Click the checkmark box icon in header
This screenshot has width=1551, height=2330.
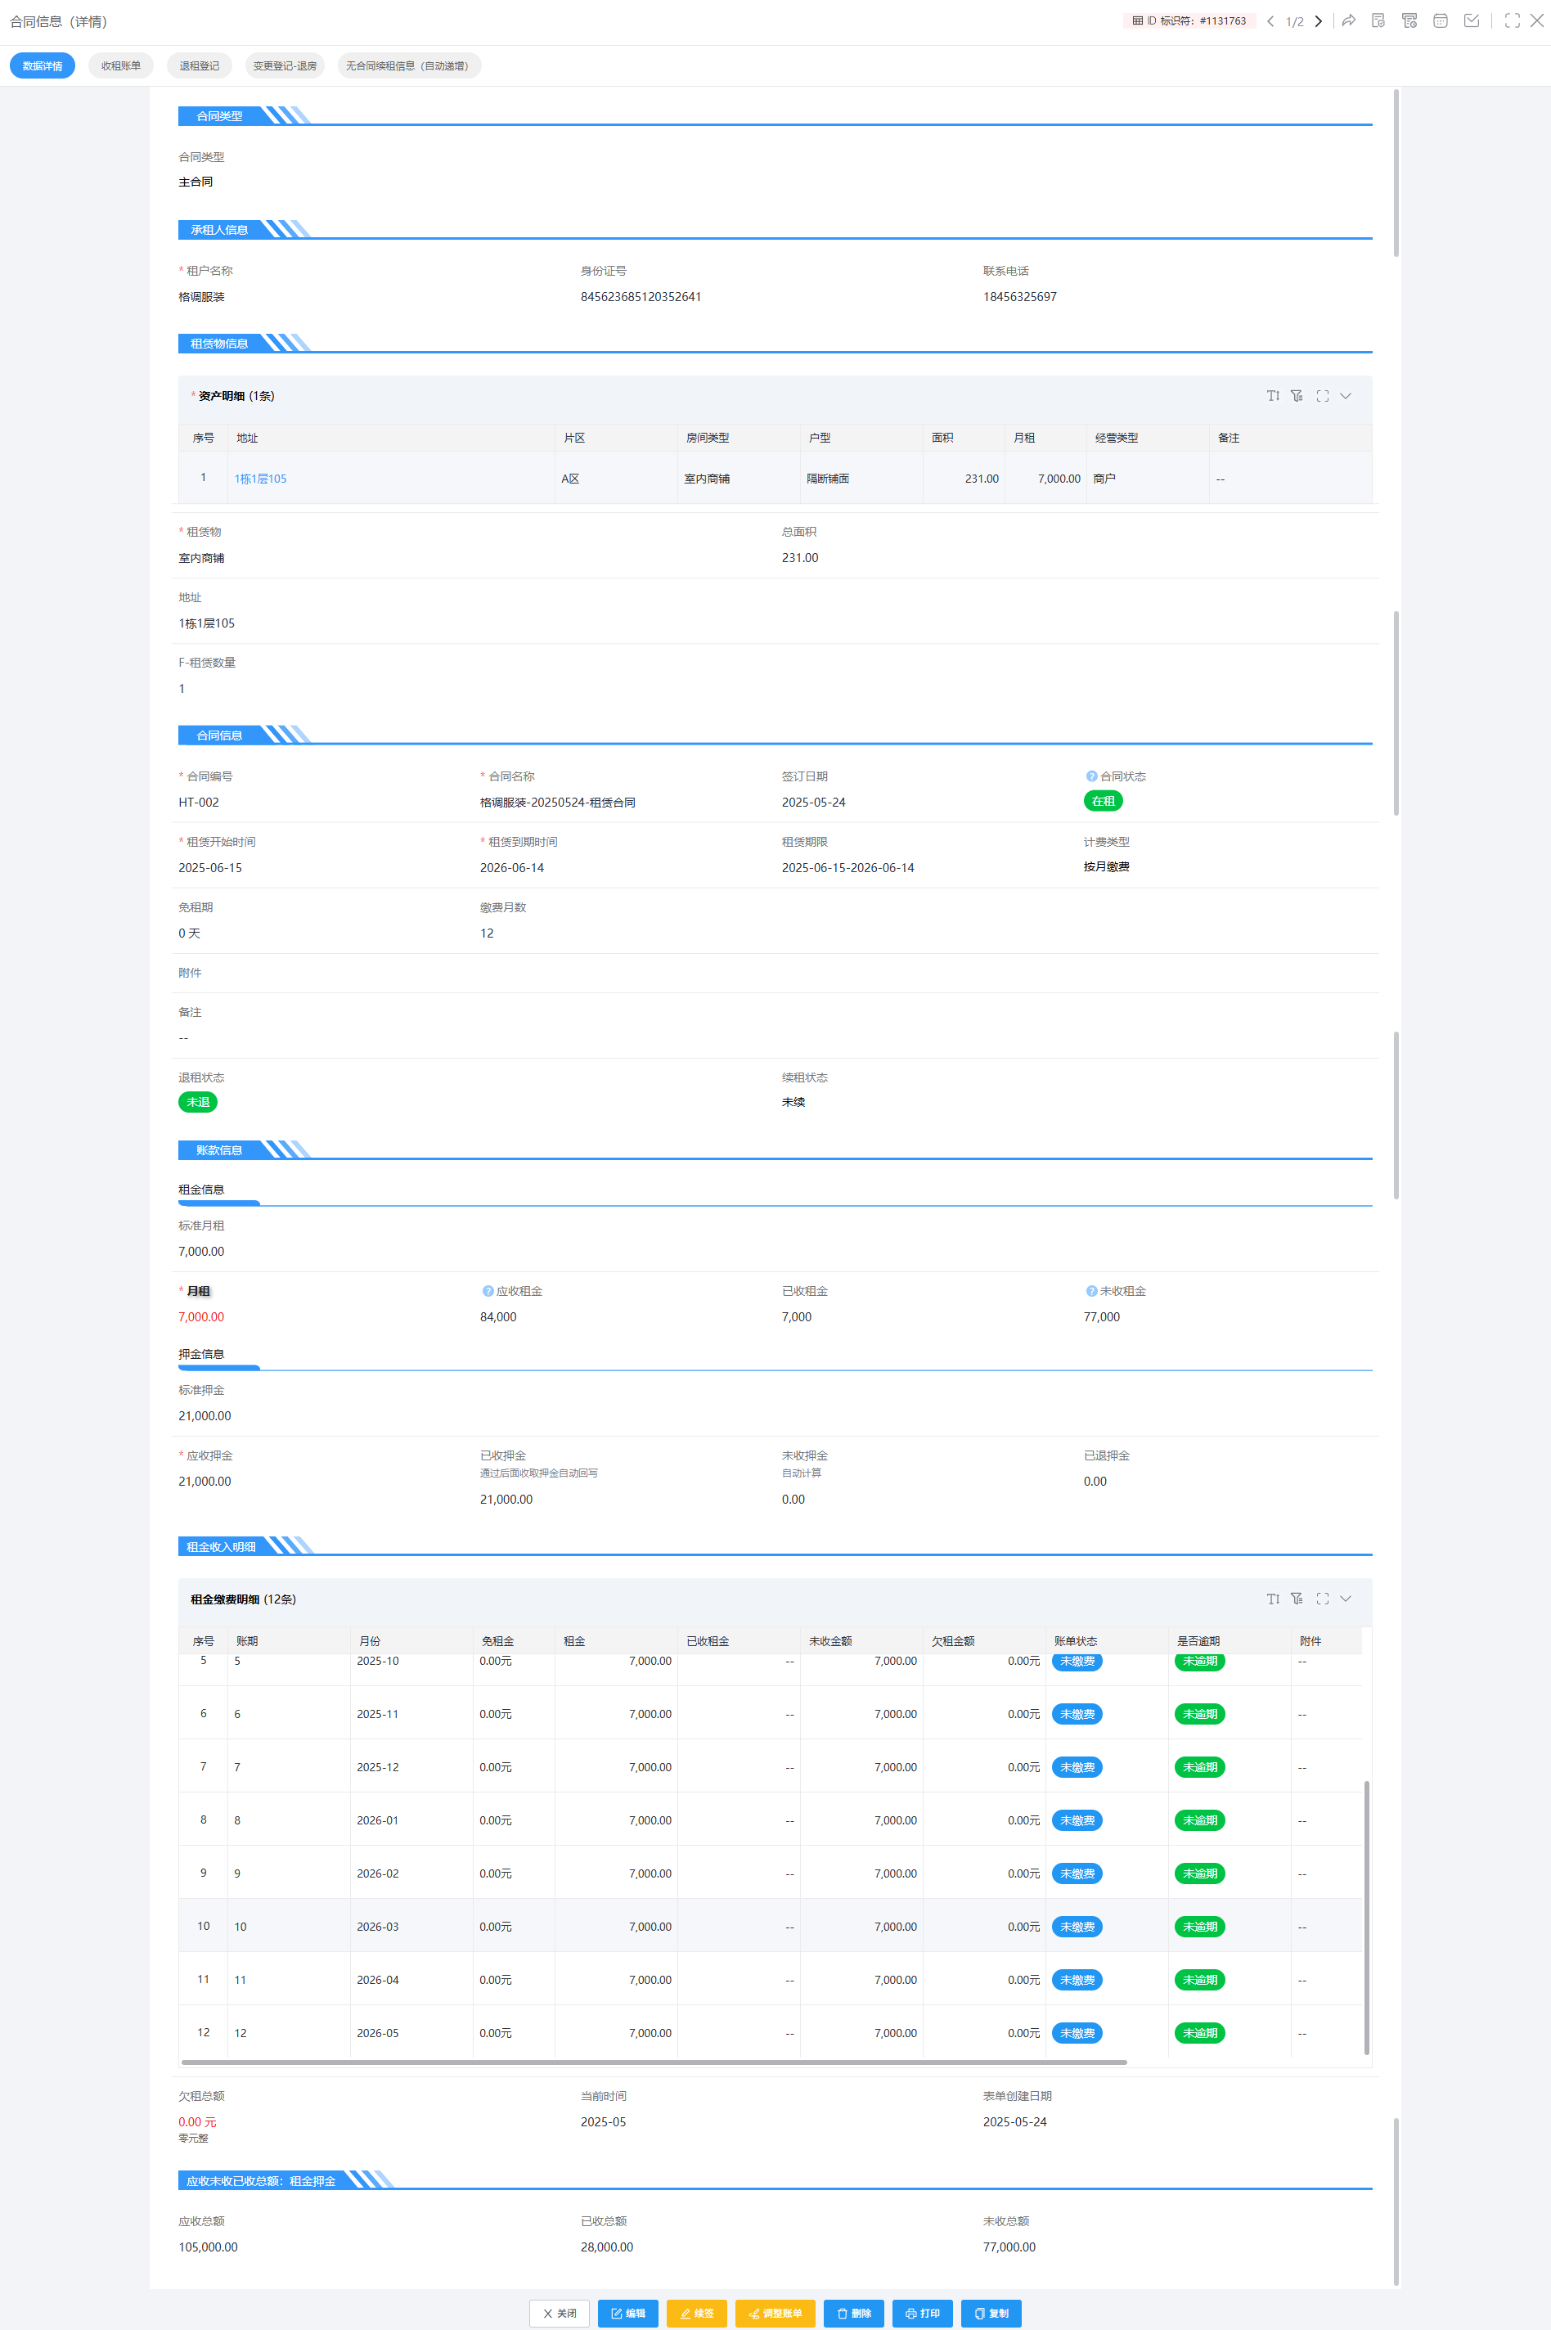click(x=1471, y=20)
